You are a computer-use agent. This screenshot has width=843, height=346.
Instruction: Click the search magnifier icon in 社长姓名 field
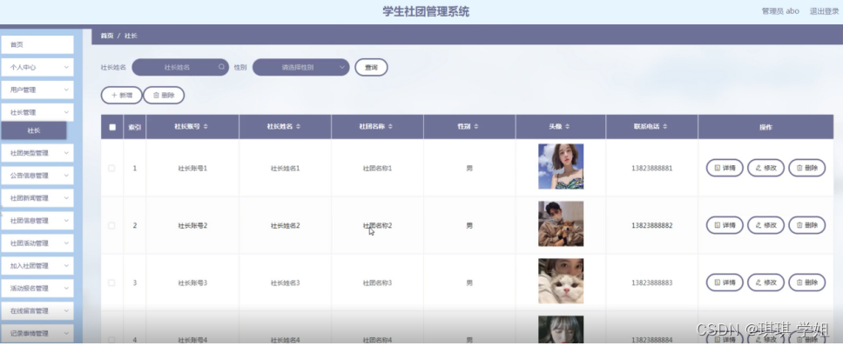point(221,67)
